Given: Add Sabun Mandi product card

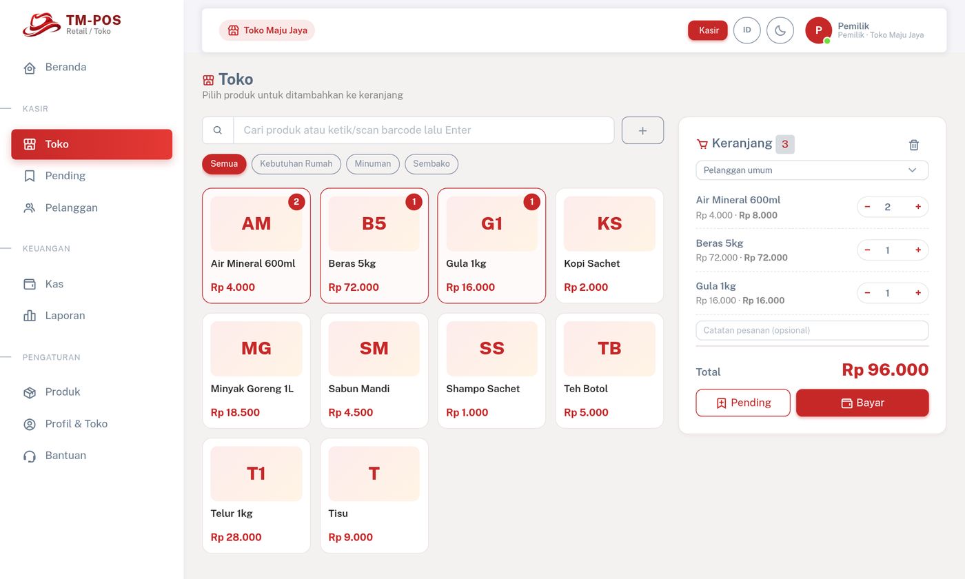Looking at the screenshot, I should click(374, 371).
